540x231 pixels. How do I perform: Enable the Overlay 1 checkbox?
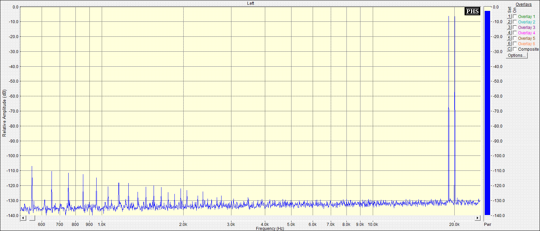click(515, 16)
